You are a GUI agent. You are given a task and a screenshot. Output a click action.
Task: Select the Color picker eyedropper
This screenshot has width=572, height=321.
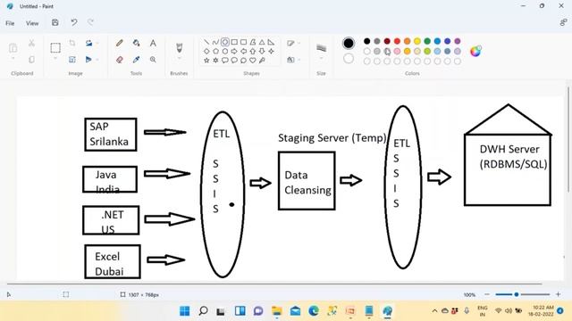[x=137, y=60]
